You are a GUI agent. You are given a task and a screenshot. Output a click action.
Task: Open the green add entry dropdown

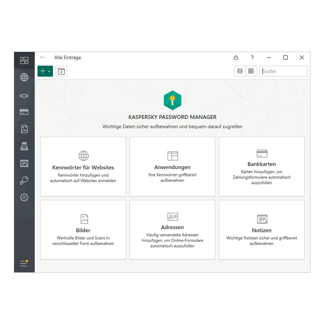click(45, 71)
